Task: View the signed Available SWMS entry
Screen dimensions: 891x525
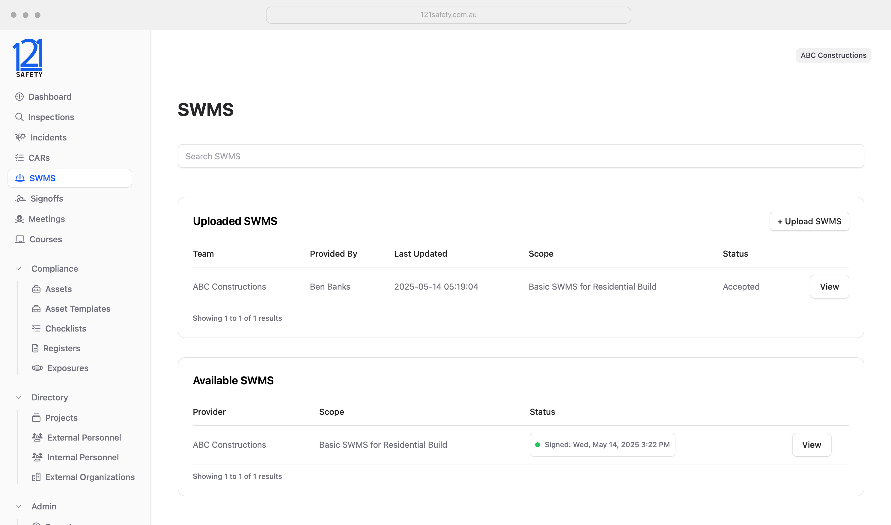Action: [x=811, y=445]
